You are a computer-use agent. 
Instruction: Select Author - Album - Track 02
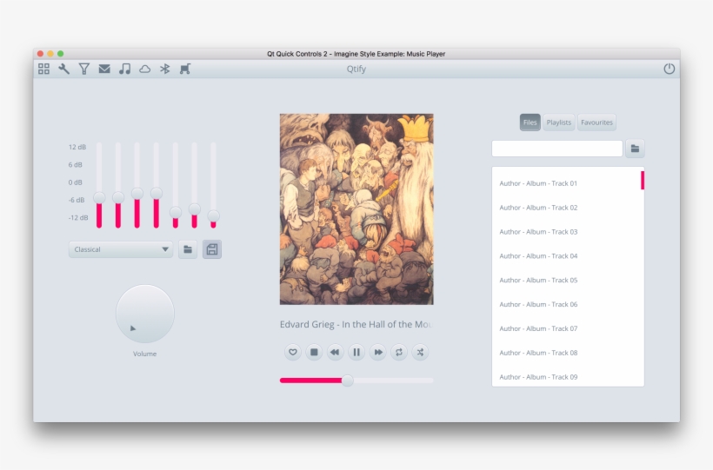point(567,208)
